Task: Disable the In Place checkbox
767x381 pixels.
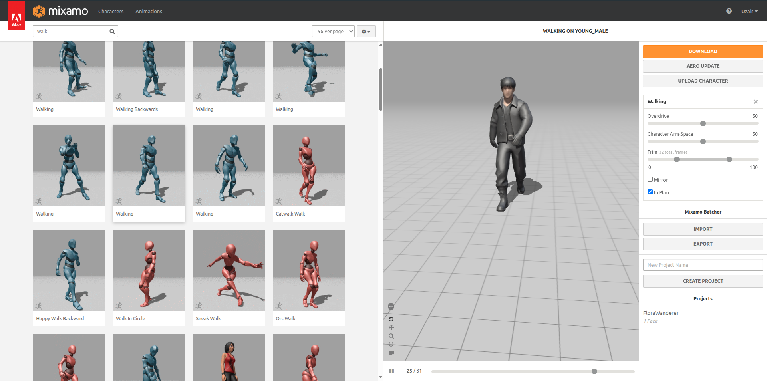Action: coord(650,192)
